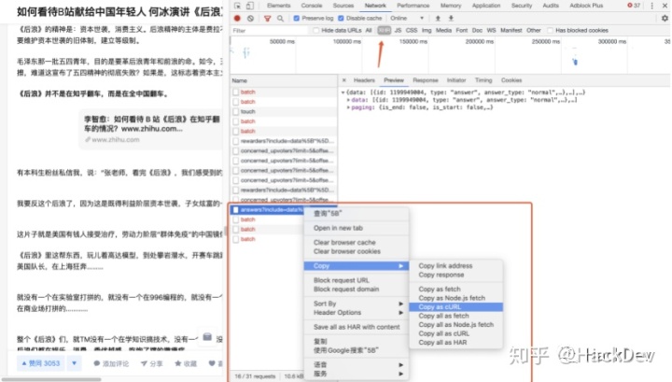Screen dimensions: 672x382
Task: Click the 收藏 favorite button
Action: (186, 363)
